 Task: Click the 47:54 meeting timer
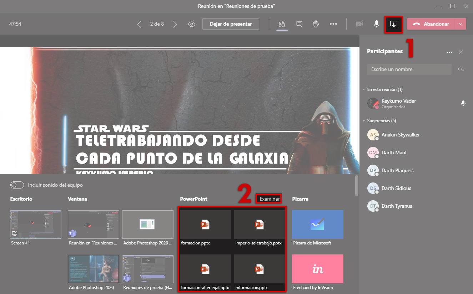[15, 24]
